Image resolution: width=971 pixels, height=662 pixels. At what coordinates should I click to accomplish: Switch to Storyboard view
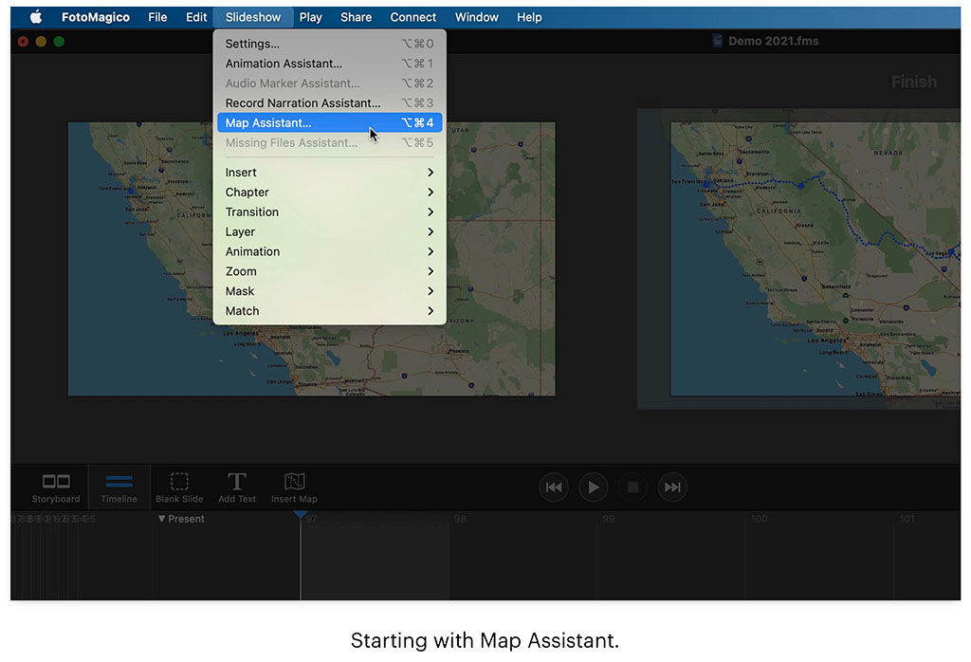tap(56, 488)
